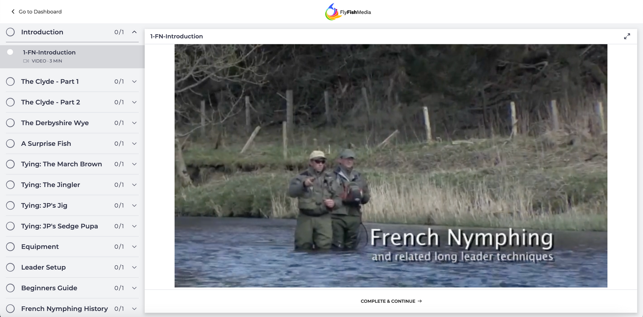Play the French Nymphing video
This screenshot has width=643, height=317.
[x=391, y=165]
